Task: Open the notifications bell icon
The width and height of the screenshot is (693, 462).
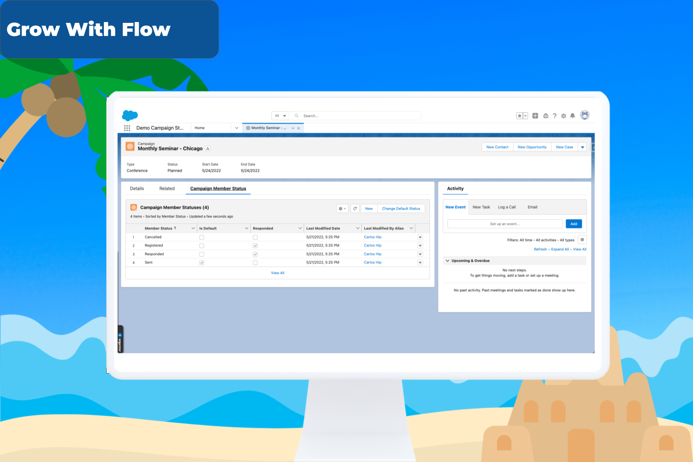Action: pyautogui.click(x=573, y=116)
